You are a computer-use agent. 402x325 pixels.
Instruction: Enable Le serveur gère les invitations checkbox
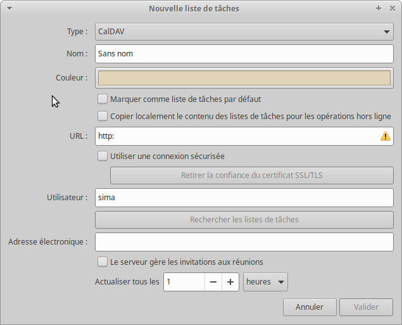(x=102, y=262)
